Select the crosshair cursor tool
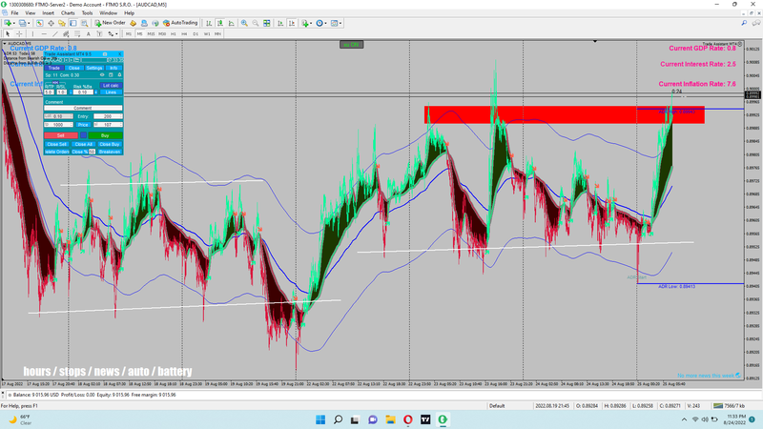The width and height of the screenshot is (763, 429). coord(19,33)
